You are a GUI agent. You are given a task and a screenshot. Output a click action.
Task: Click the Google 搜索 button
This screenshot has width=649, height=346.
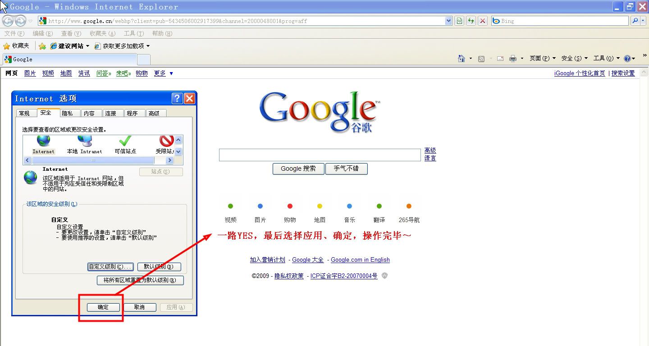coord(298,169)
